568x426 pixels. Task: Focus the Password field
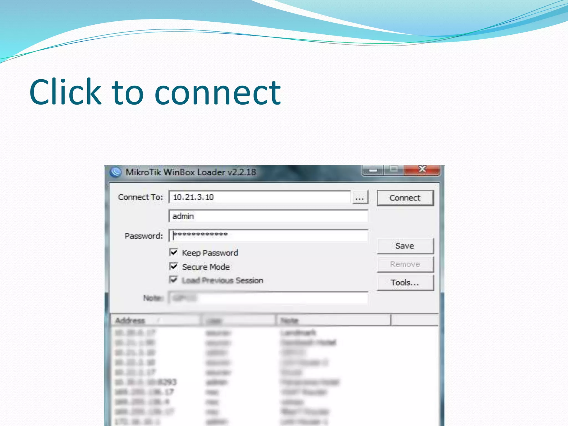pyautogui.click(x=268, y=235)
